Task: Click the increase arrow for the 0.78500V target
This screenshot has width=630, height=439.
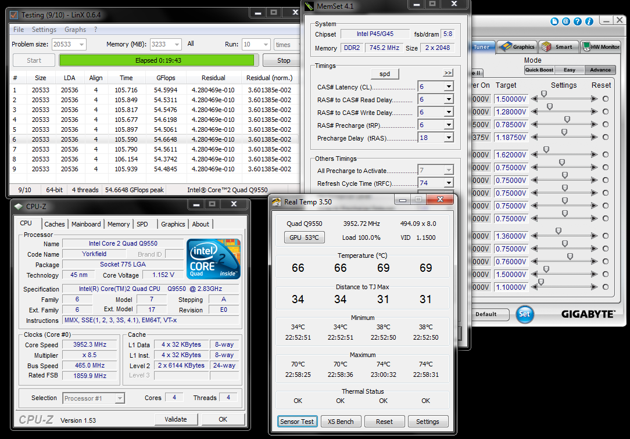Action: click(x=594, y=124)
